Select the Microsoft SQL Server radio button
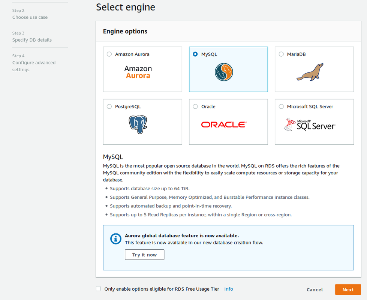 pyautogui.click(x=281, y=106)
